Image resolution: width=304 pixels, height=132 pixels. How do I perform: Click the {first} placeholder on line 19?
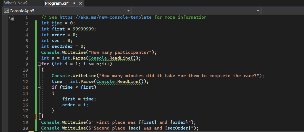(148, 122)
